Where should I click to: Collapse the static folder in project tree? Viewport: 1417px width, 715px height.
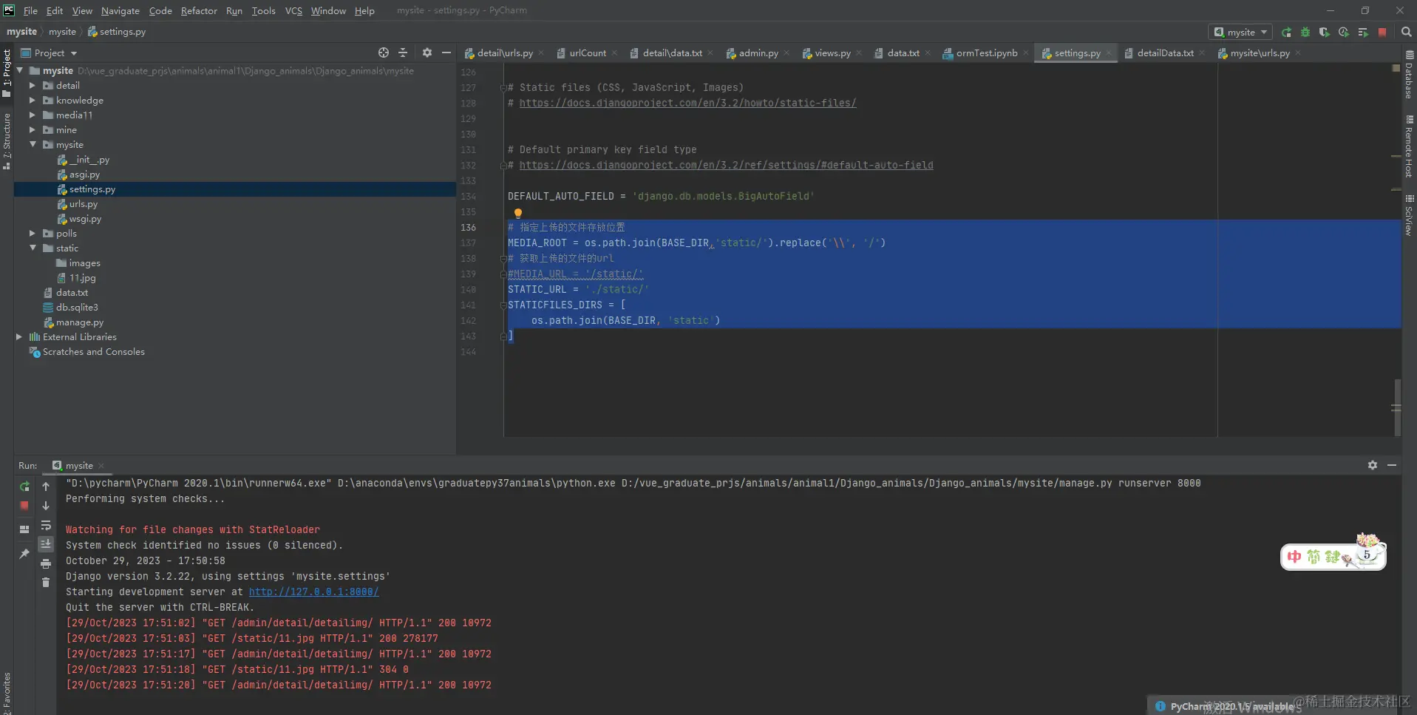point(33,248)
